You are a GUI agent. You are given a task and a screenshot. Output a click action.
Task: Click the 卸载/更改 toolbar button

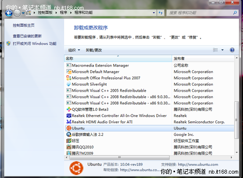(x=94, y=50)
